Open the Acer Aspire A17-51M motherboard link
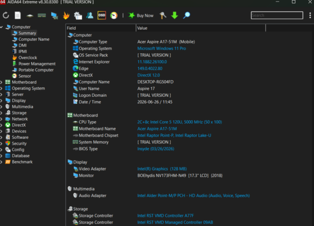 click(157, 129)
